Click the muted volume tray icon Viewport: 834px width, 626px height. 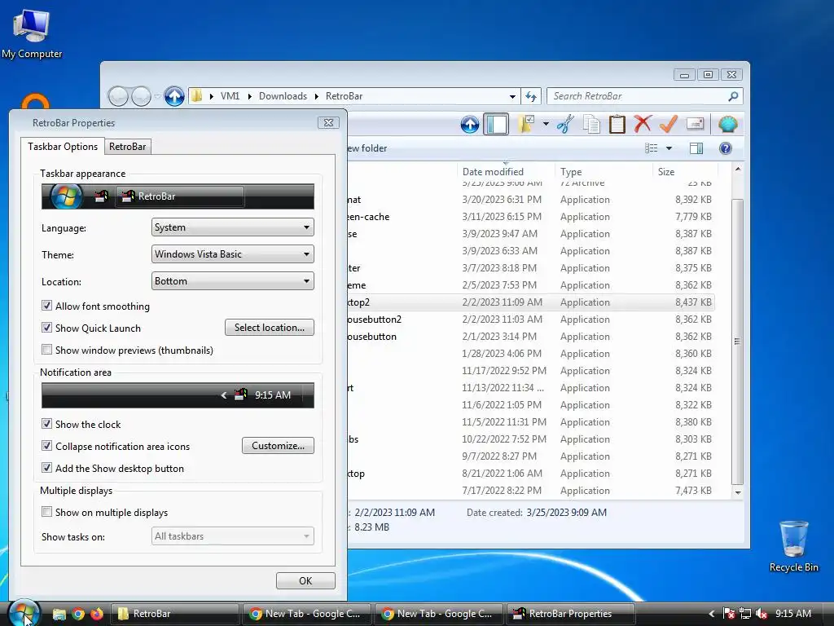[762, 614]
